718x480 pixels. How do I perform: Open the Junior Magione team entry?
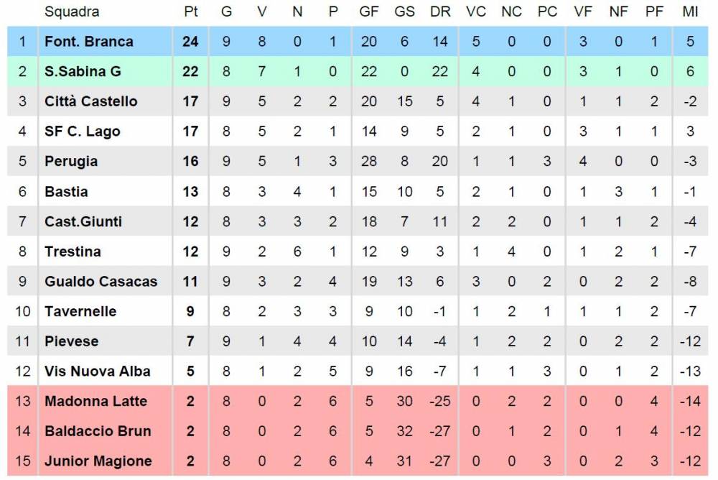[x=98, y=461]
